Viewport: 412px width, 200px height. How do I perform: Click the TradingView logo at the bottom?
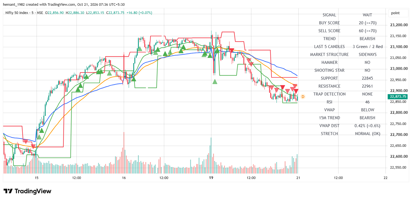coord(27,191)
